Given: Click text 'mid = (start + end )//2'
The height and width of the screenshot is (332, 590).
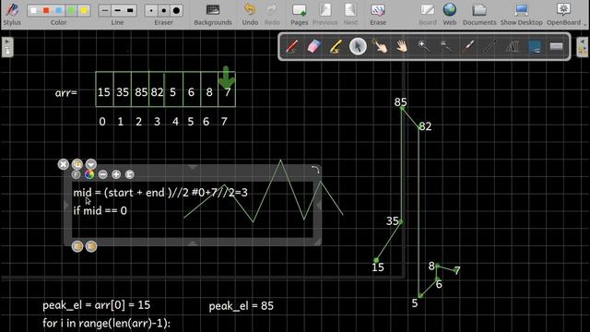Looking at the screenshot, I should click(131, 193).
